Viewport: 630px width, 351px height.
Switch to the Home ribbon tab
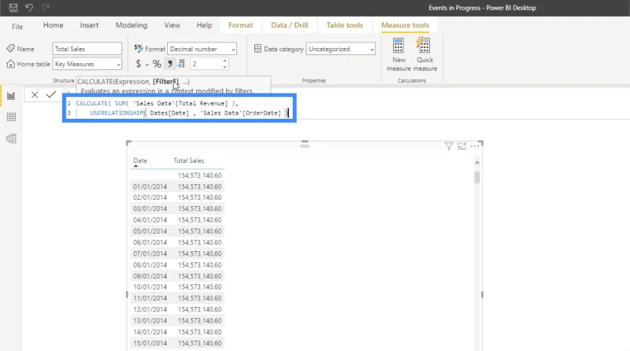[53, 25]
